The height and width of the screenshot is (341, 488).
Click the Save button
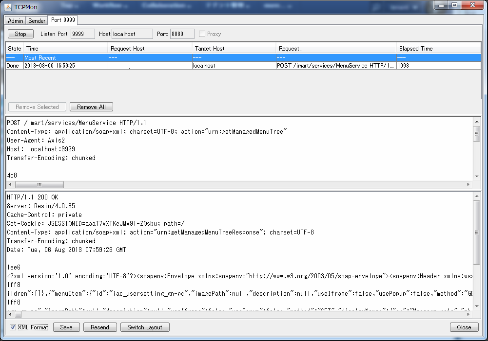click(x=66, y=327)
